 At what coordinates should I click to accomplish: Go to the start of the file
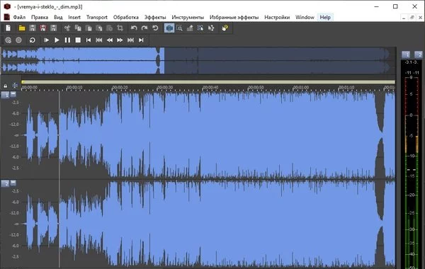pos(89,40)
